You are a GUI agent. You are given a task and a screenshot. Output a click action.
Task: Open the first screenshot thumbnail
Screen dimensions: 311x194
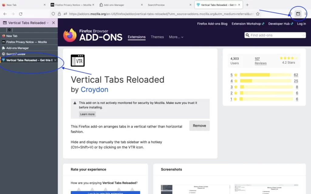195,189
